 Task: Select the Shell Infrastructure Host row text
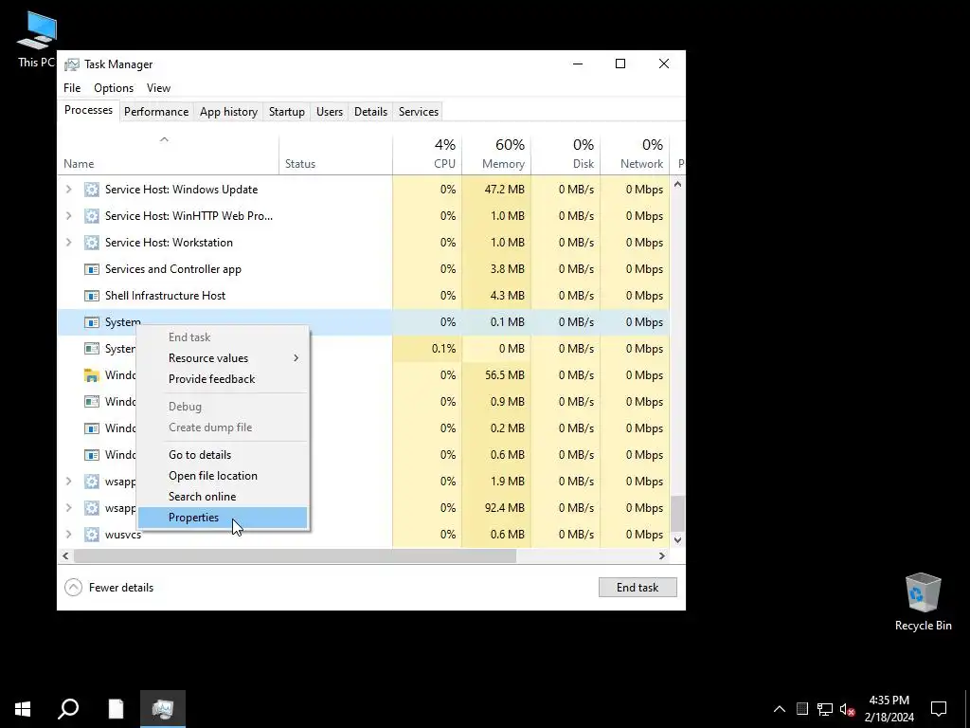165,296
